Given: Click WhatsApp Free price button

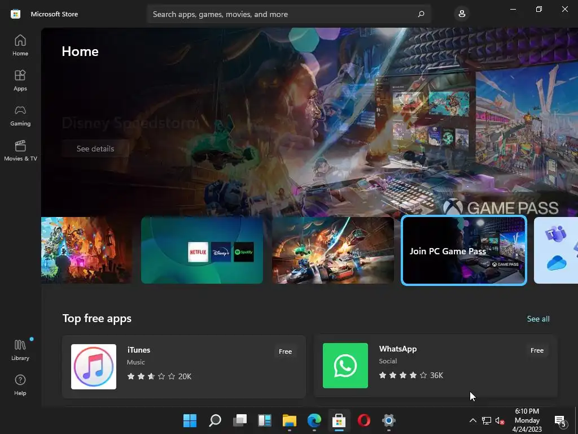Looking at the screenshot, I should (x=537, y=350).
